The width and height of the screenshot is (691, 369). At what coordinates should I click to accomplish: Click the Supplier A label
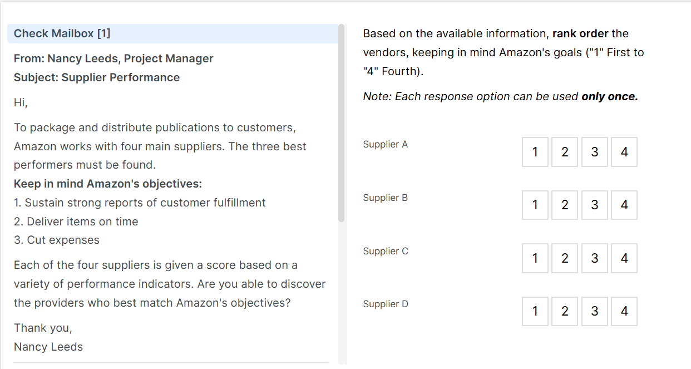[x=386, y=145]
